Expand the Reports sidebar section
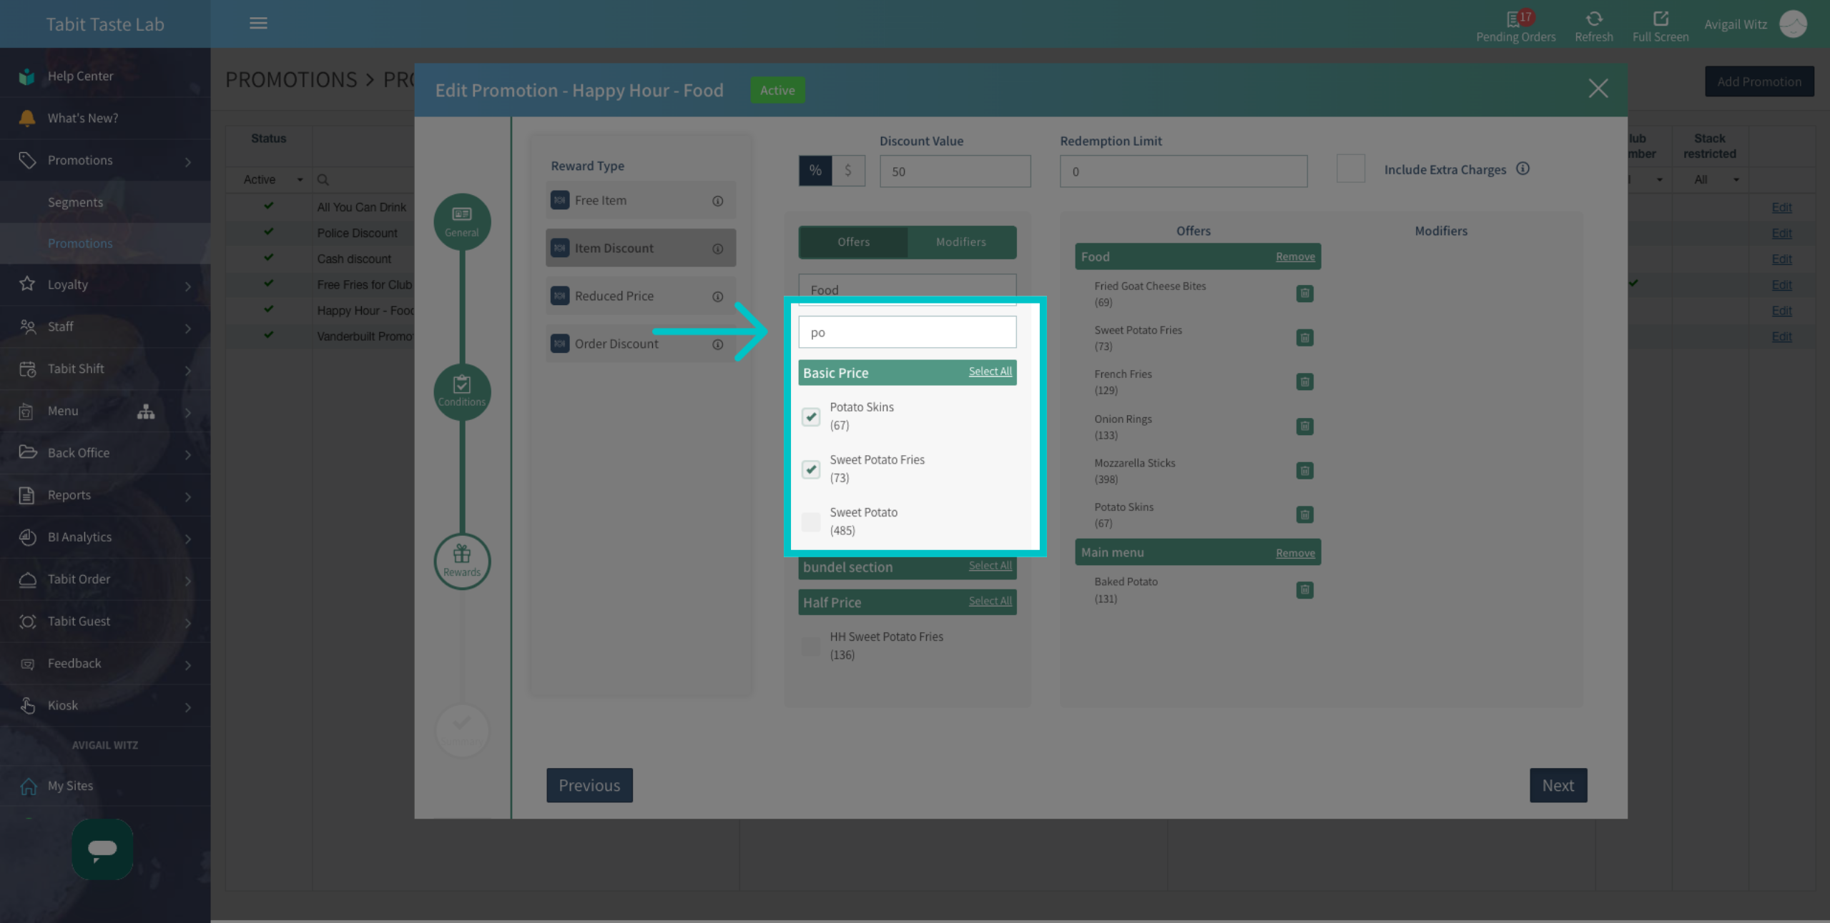The height and width of the screenshot is (923, 1830). (105, 495)
